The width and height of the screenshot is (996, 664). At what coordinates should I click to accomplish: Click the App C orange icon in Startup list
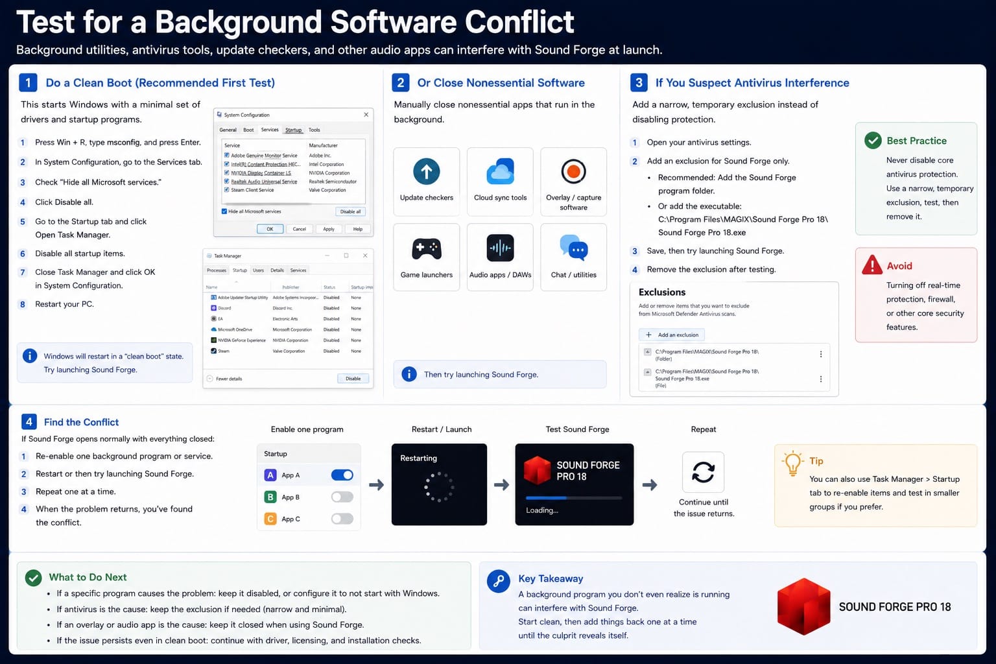270,519
